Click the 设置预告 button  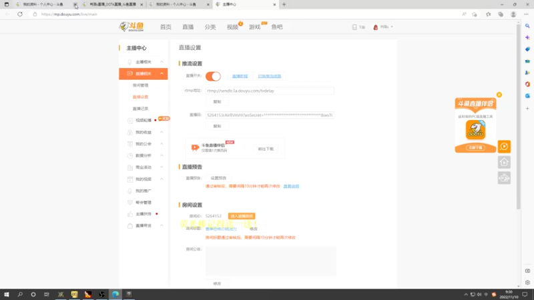tap(218, 178)
